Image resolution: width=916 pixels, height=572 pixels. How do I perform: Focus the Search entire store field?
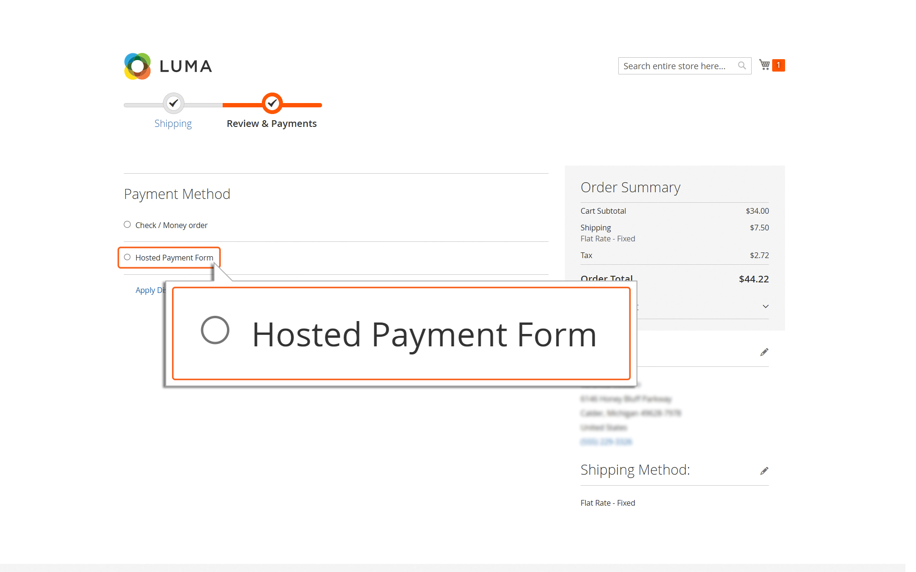coord(679,66)
